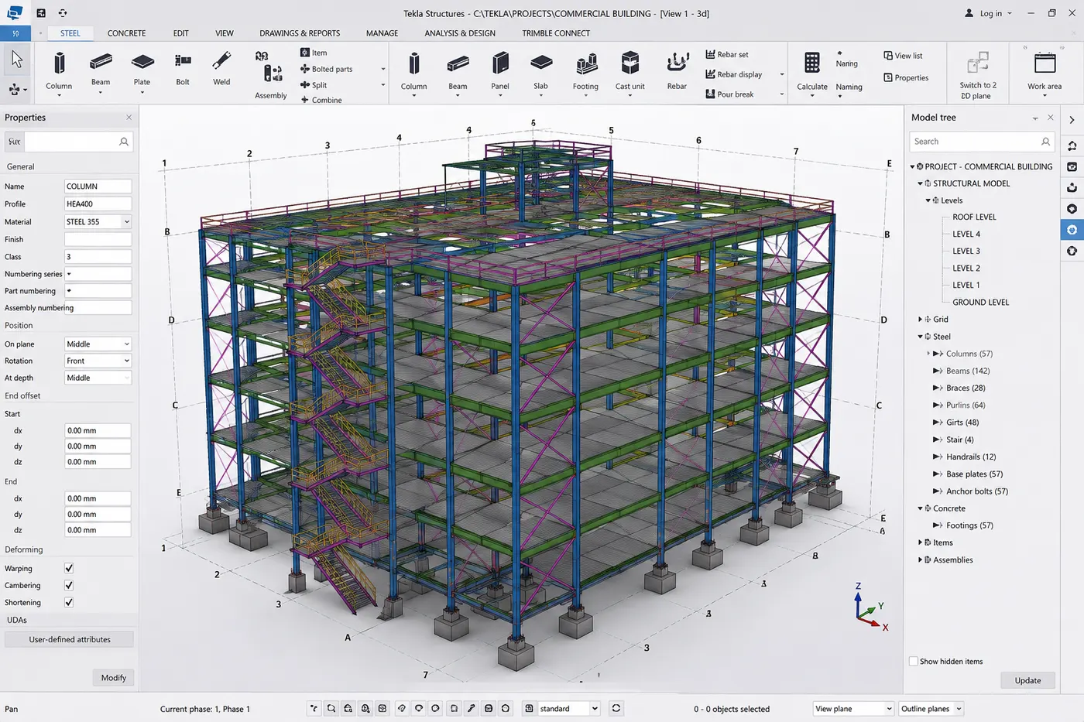Open the DRAWINGS & REPORTS tab
This screenshot has height=722, width=1084.
(300, 33)
